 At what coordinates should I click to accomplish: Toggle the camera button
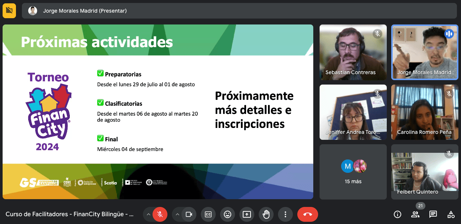(x=189, y=214)
